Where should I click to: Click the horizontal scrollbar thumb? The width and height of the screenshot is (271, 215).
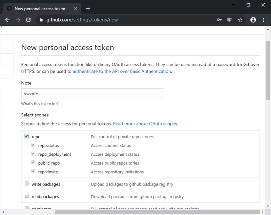click(x=157, y=212)
